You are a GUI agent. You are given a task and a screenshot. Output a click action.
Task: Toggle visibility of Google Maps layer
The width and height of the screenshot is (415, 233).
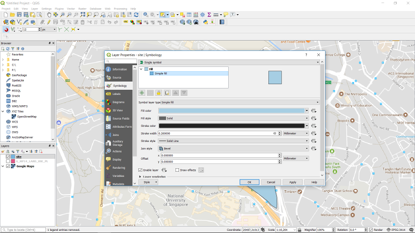[8, 166]
